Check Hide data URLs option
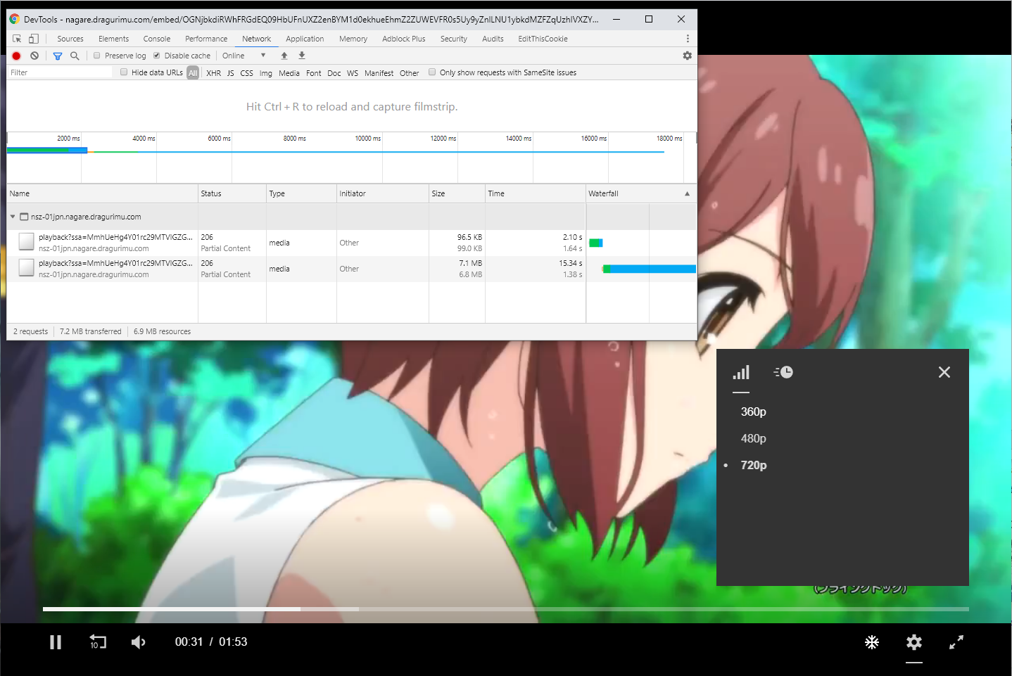This screenshot has height=676, width=1012. [124, 72]
